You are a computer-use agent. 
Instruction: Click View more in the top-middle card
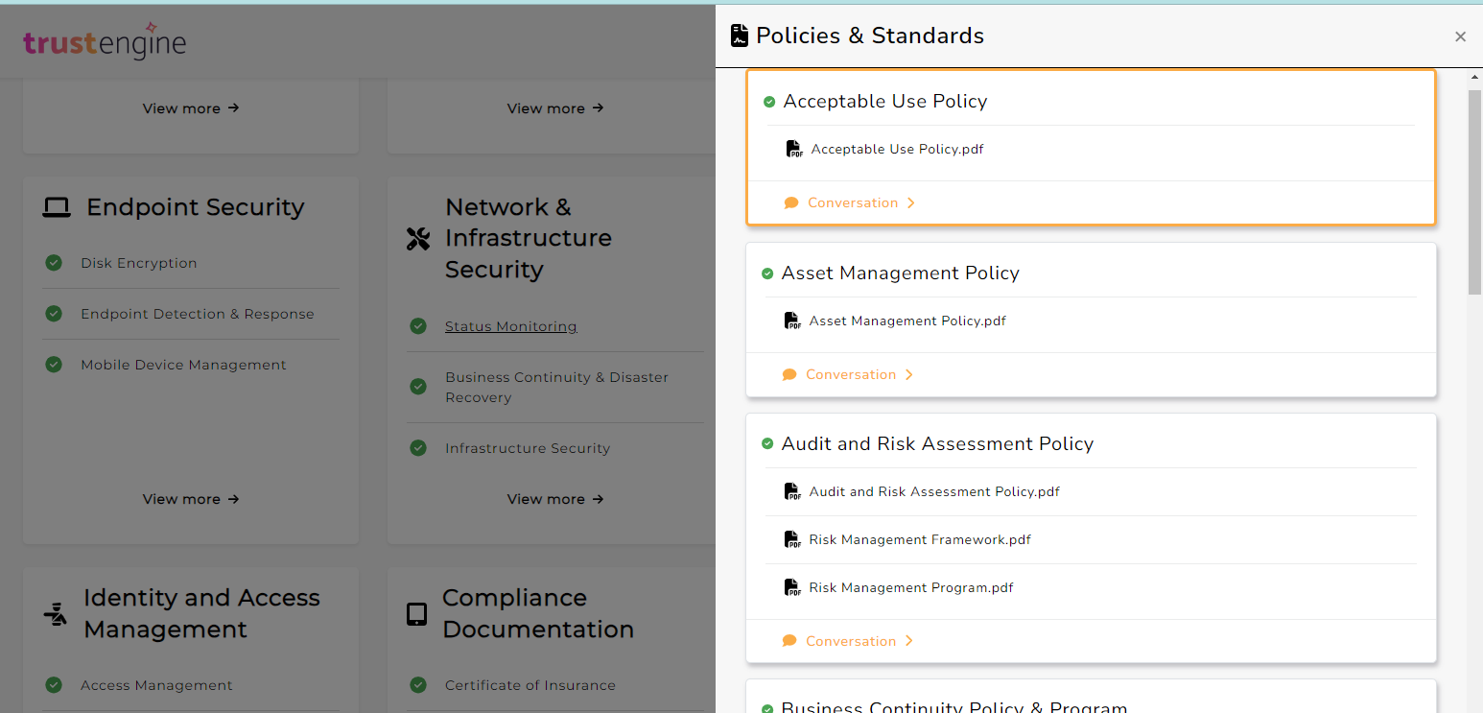pyautogui.click(x=555, y=108)
